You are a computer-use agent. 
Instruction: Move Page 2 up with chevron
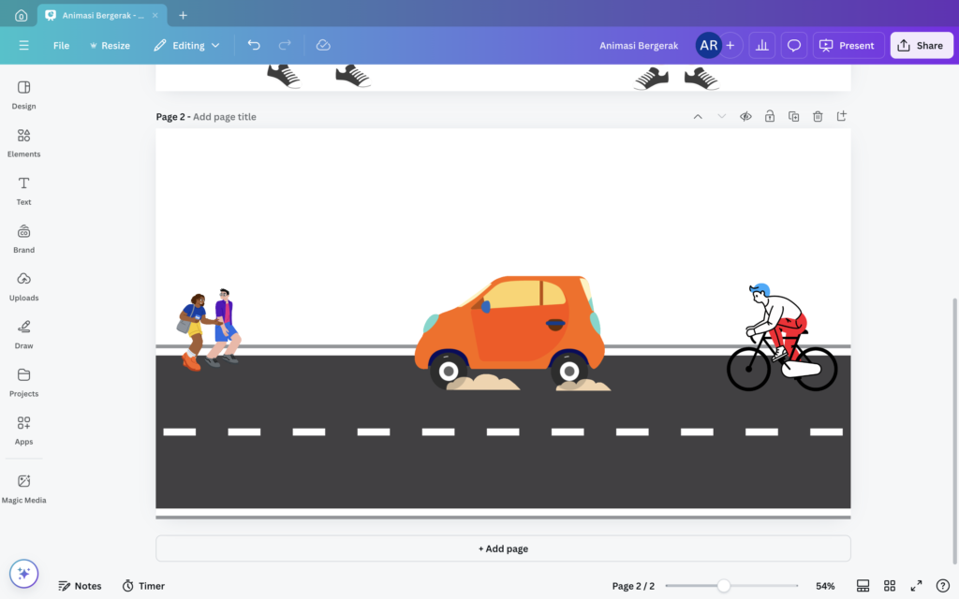pos(698,116)
